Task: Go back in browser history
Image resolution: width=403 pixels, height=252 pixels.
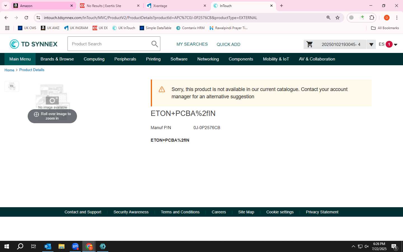Action: (6, 18)
